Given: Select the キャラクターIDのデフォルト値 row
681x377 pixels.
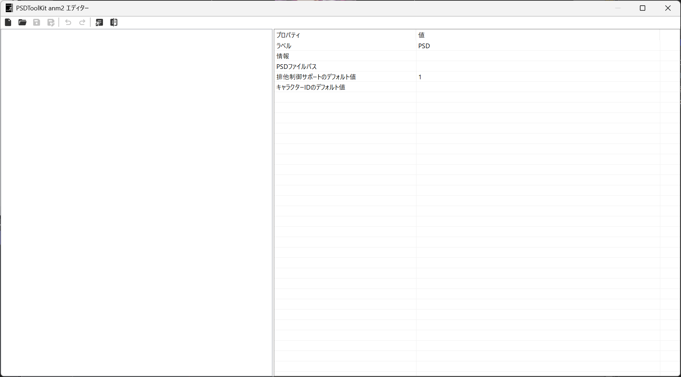Looking at the screenshot, I should click(311, 87).
